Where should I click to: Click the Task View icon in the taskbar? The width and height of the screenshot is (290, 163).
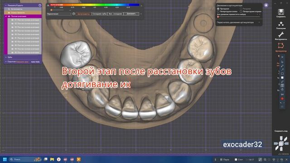tap(45, 159)
